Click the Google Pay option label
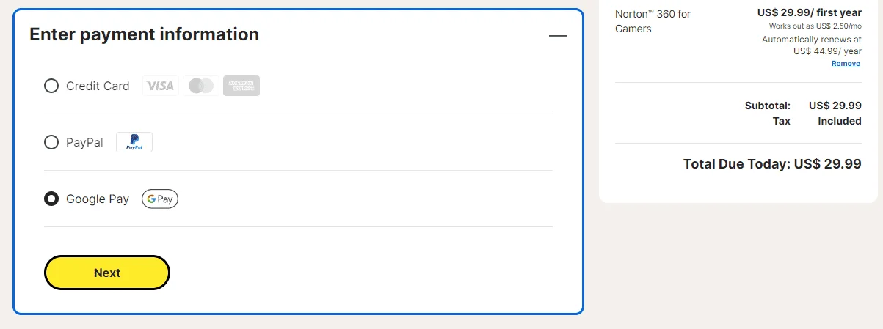The image size is (883, 329). (x=98, y=199)
